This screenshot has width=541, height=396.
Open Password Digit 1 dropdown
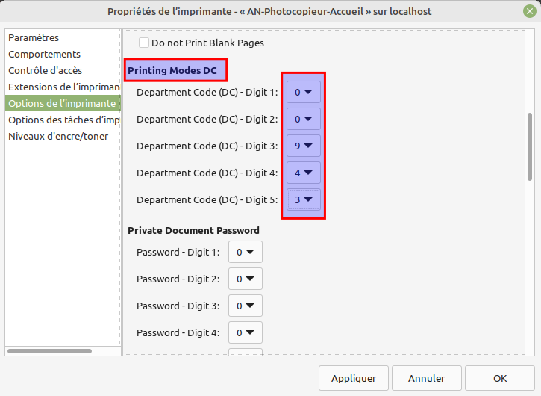click(x=246, y=253)
